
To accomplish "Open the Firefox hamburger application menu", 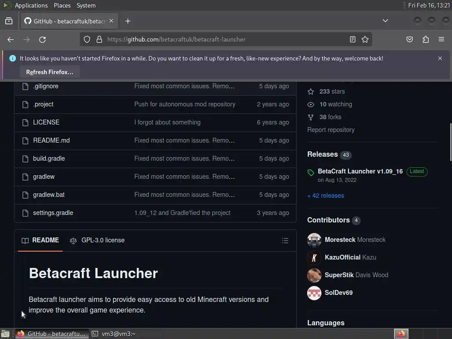I will [x=441, y=39].
